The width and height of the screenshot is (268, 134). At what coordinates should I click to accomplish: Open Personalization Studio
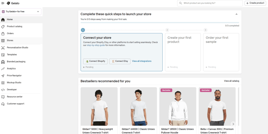(21, 48)
